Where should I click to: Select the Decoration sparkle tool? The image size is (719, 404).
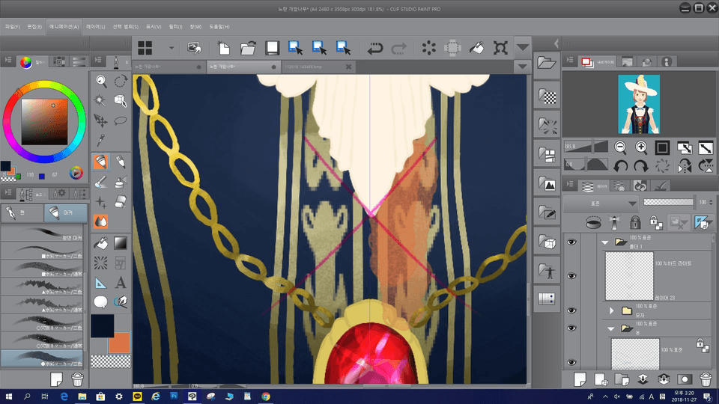101,201
